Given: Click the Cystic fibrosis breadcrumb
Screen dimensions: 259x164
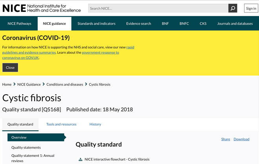Looking at the screenshot, I should point(100,84).
